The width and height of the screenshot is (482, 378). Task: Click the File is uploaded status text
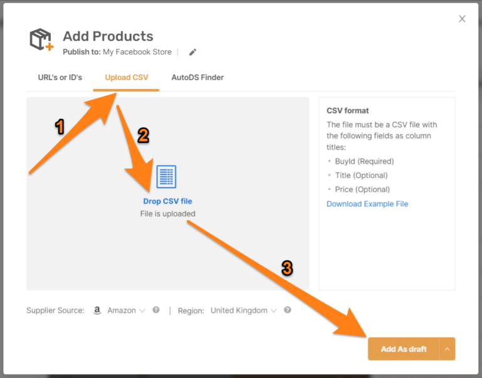coord(168,214)
